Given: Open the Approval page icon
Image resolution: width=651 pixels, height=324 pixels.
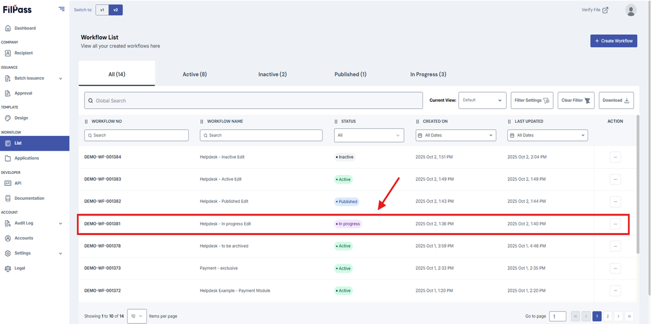Looking at the screenshot, I should pyautogui.click(x=8, y=93).
